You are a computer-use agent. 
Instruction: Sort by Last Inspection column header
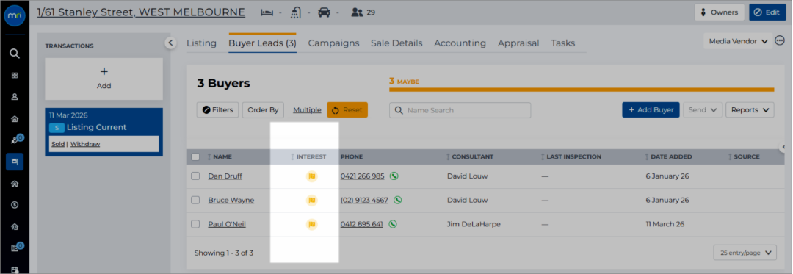tap(571, 156)
